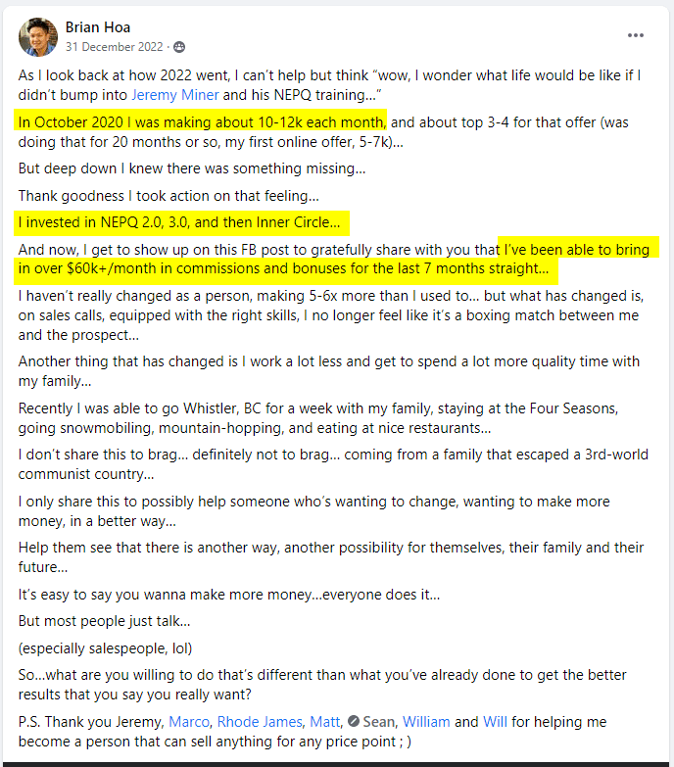Follow the Jeremy Miner tagged link
Viewport: 674px width, 767px height.
pyautogui.click(x=175, y=95)
